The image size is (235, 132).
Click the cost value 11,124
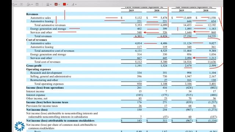coord(187,43)
